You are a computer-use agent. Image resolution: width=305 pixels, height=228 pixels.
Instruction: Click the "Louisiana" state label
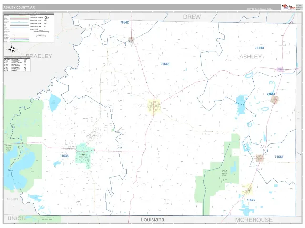(152, 219)
